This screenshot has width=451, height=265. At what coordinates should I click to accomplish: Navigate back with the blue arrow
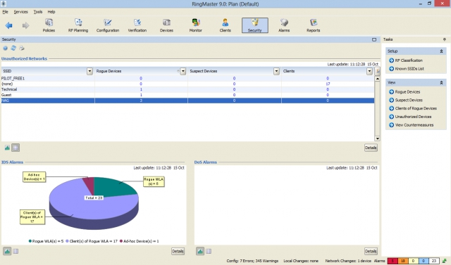(8, 25)
